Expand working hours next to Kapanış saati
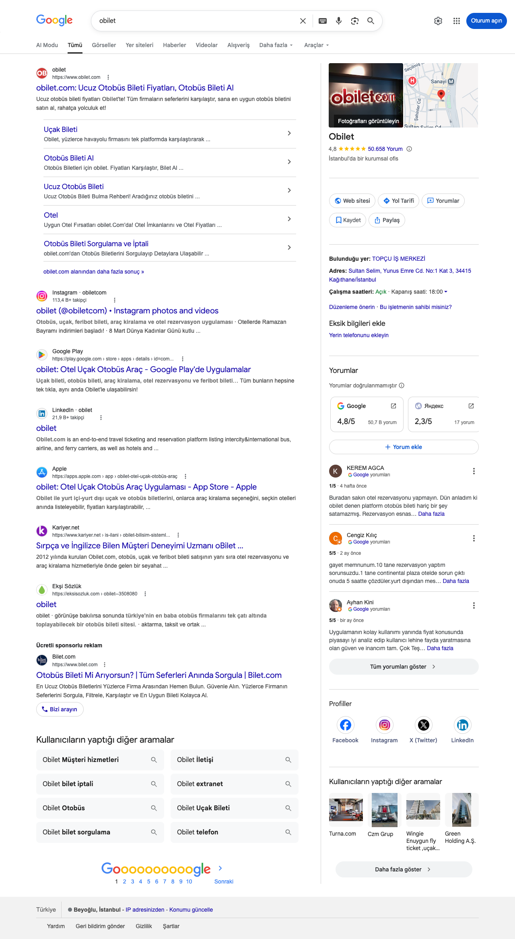 pos(446,292)
